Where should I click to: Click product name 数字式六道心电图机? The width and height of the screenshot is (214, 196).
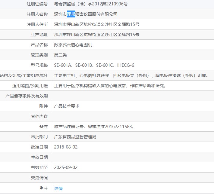73,45
